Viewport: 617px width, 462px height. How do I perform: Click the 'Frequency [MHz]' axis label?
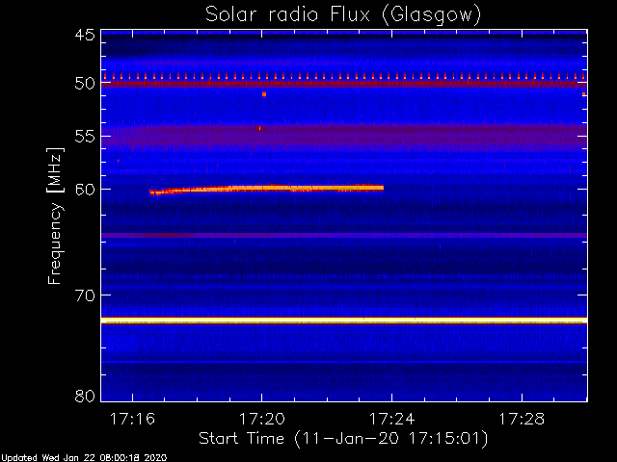click(x=55, y=216)
